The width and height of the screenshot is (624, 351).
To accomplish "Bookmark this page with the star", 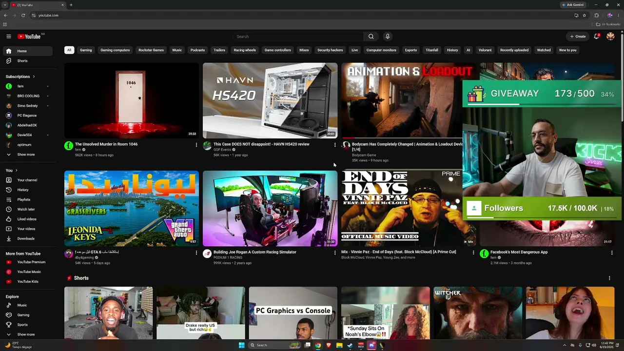I will (x=584, y=15).
